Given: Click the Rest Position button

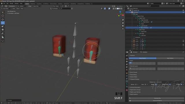Looking at the screenshot, I should pyautogui.click(x=170, y=58).
